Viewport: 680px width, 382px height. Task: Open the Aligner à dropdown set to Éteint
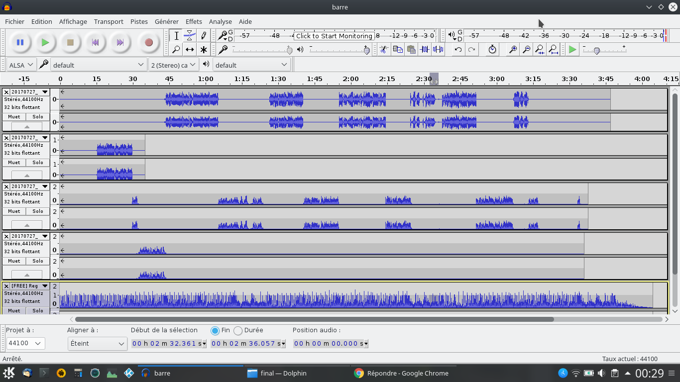[x=97, y=344]
